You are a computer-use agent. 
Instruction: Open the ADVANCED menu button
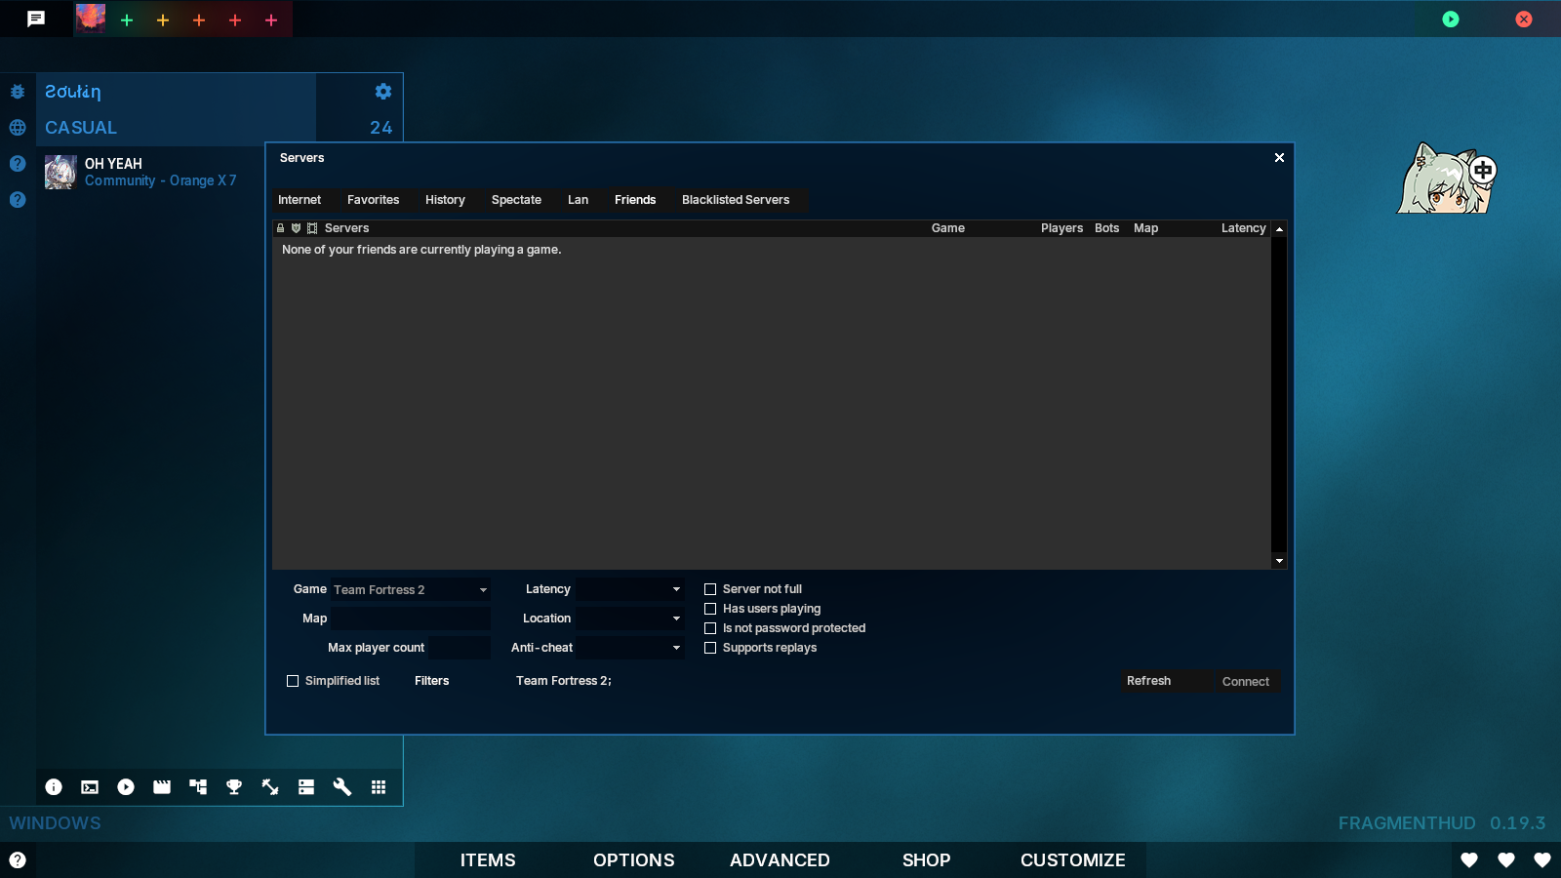pyautogui.click(x=780, y=860)
